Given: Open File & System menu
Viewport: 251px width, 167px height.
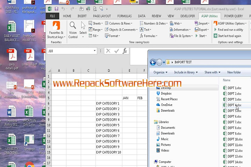Looking at the screenshot, I should (181, 36).
